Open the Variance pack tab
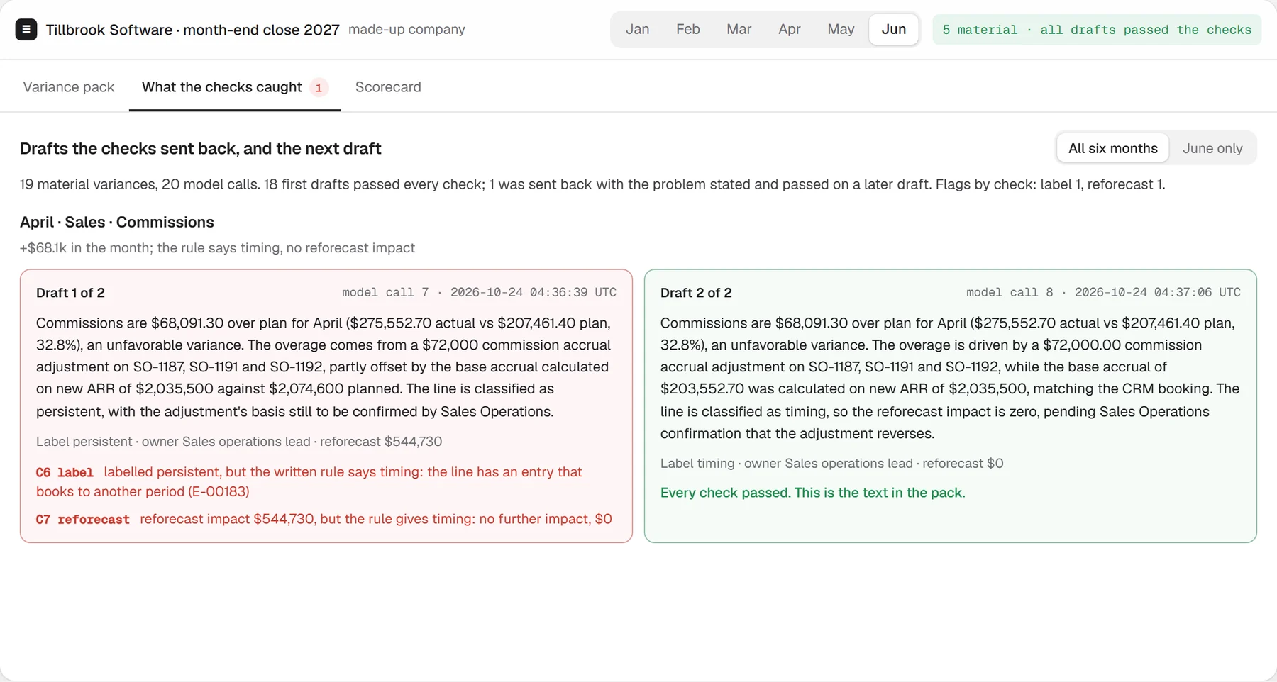 69,87
